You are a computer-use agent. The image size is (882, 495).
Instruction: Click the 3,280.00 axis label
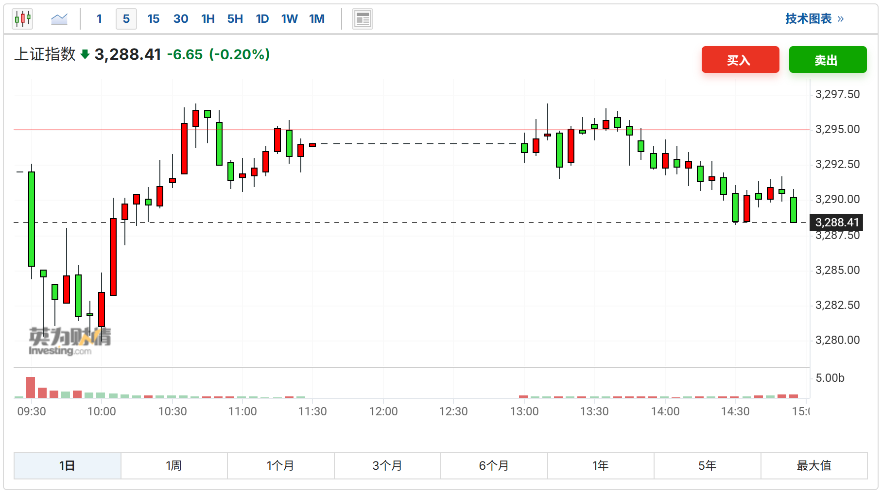coord(837,340)
